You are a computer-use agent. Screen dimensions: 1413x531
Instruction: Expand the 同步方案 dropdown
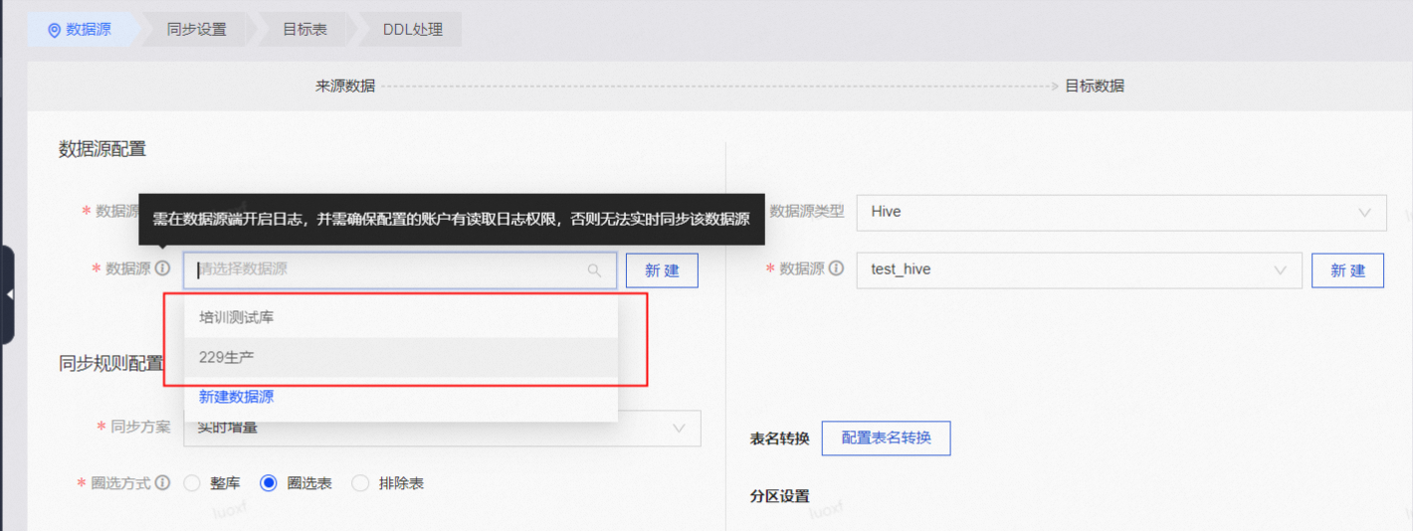pyautogui.click(x=680, y=428)
